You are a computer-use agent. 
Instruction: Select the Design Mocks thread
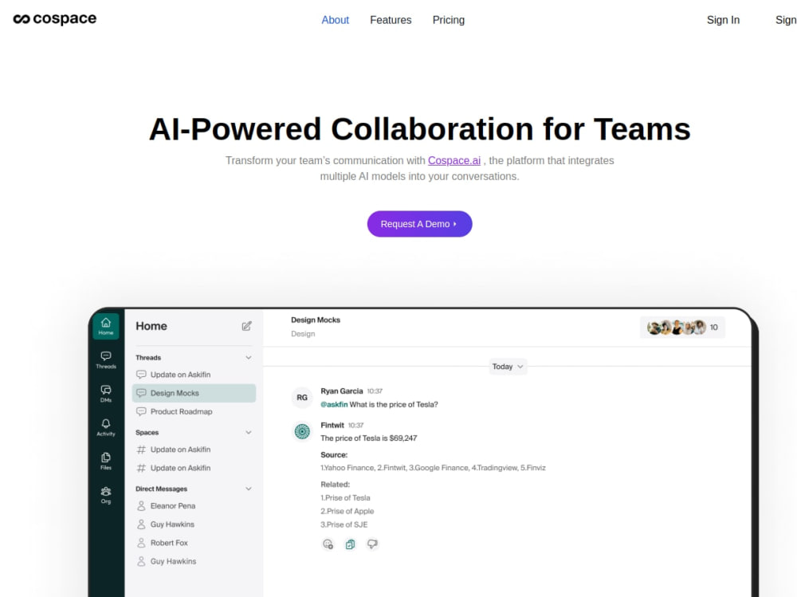click(x=194, y=393)
